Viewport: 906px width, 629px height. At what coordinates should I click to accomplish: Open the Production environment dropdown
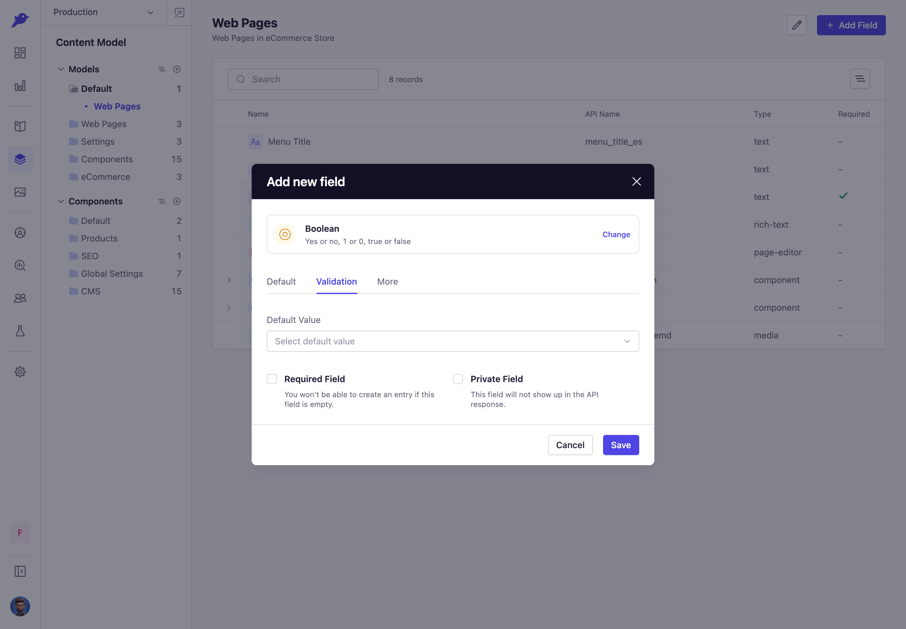104,13
